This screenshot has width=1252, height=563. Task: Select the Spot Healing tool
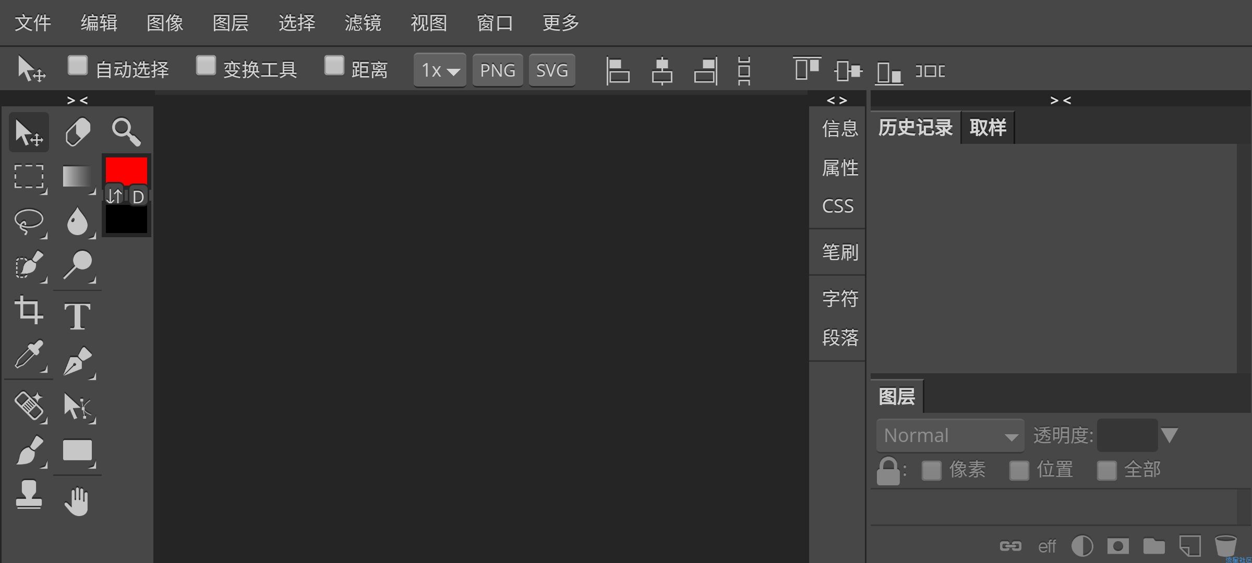(x=29, y=406)
